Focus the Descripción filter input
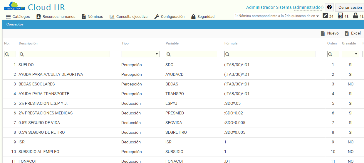Image resolution: width=364 pixels, height=163 pixels. pyautogui.click(x=64, y=54)
